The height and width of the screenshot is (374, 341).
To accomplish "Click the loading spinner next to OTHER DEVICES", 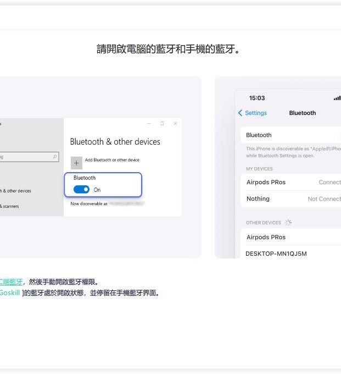I will coord(288,223).
